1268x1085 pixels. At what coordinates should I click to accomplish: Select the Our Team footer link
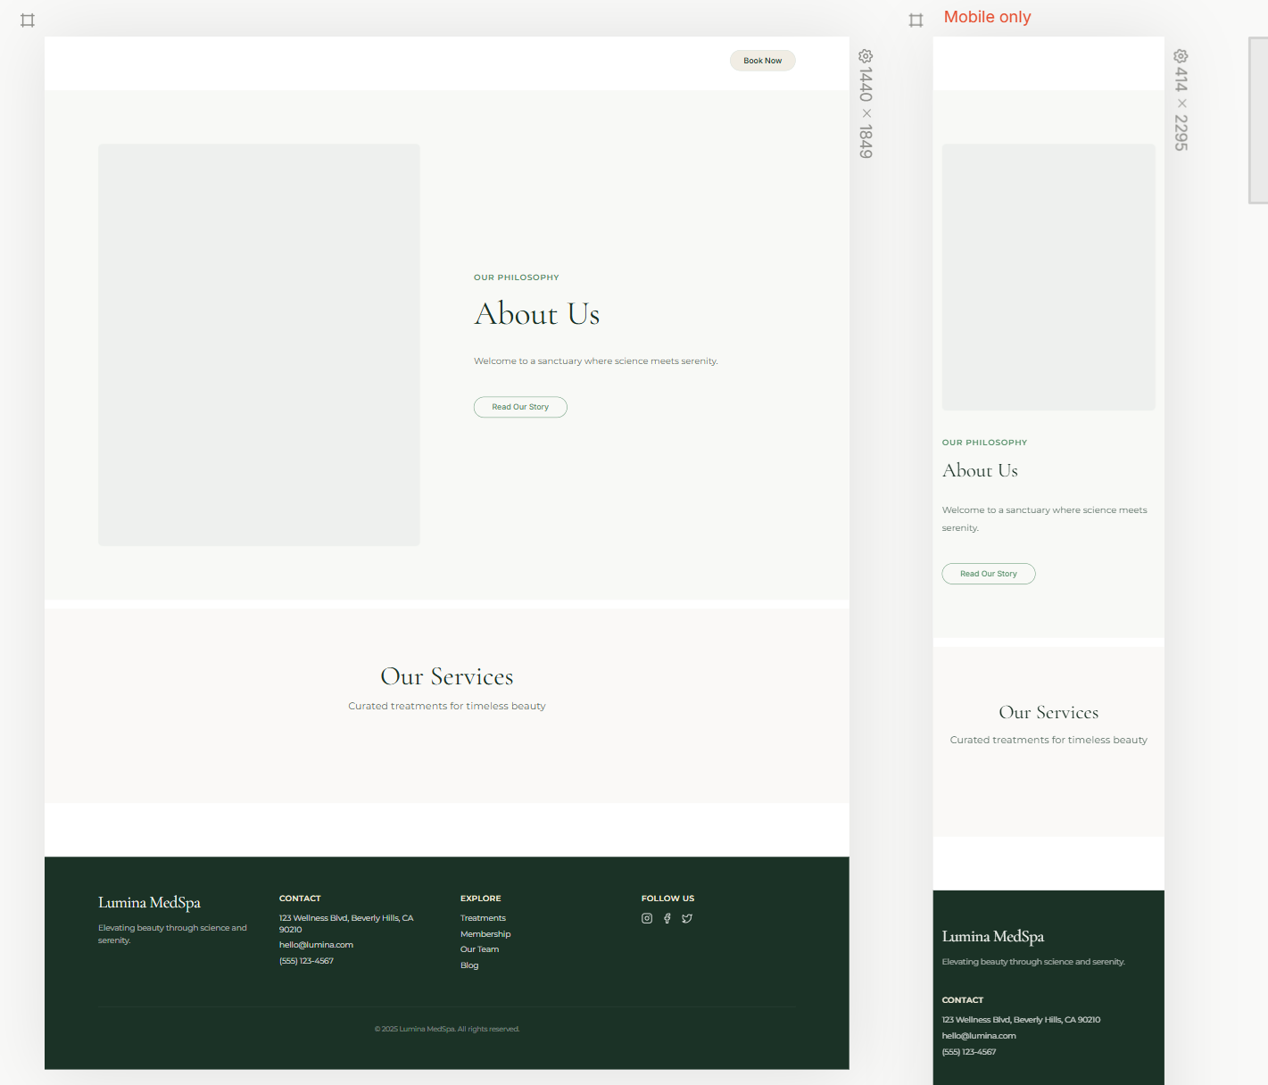coord(479,949)
